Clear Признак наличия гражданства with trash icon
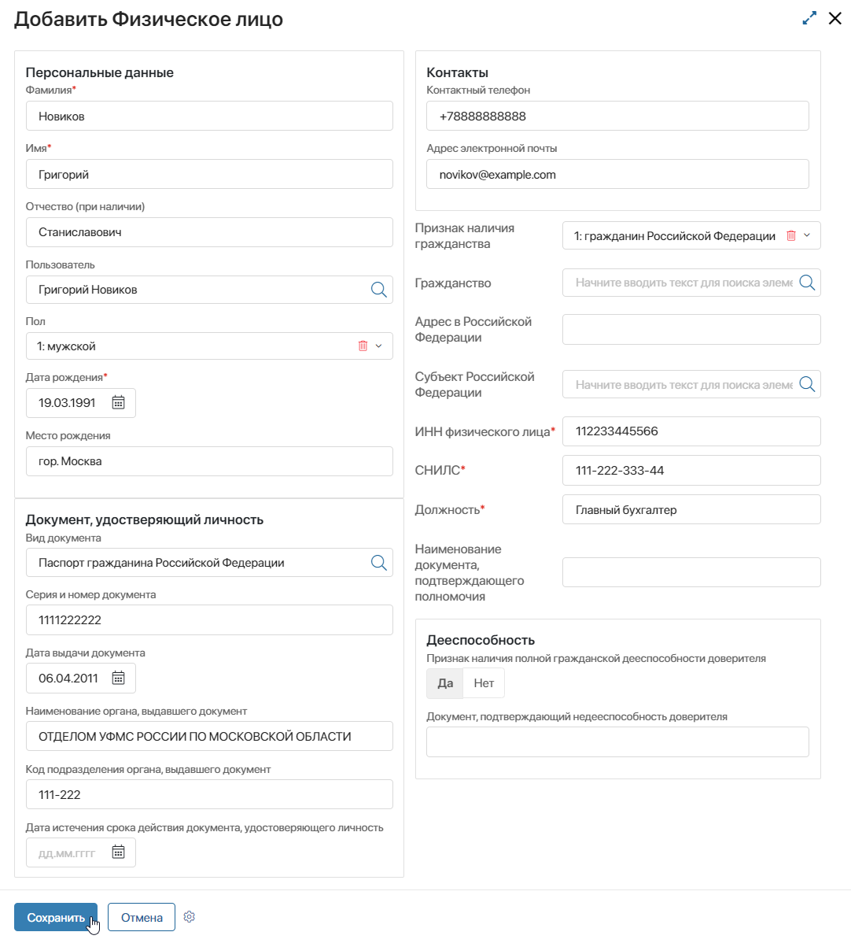 [791, 236]
